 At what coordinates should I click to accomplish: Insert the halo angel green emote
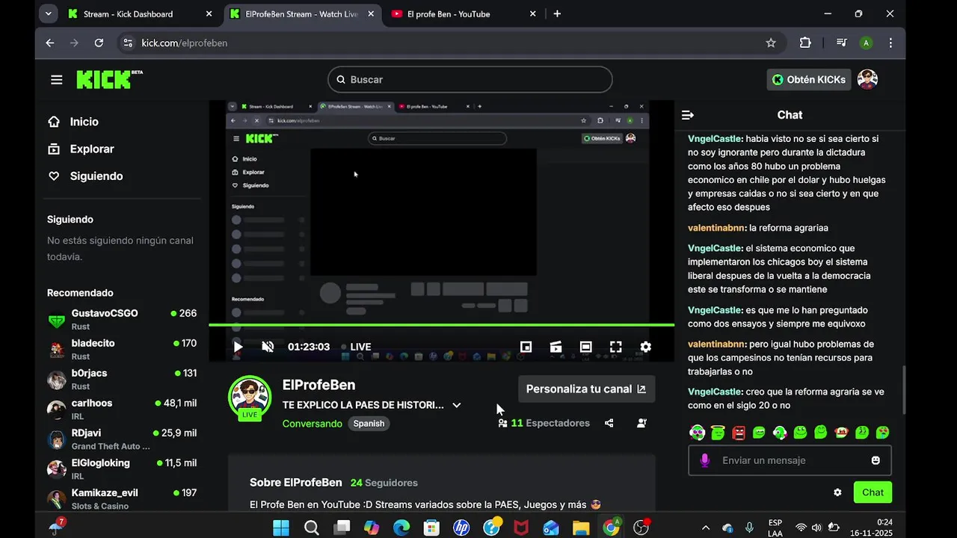tap(718, 432)
